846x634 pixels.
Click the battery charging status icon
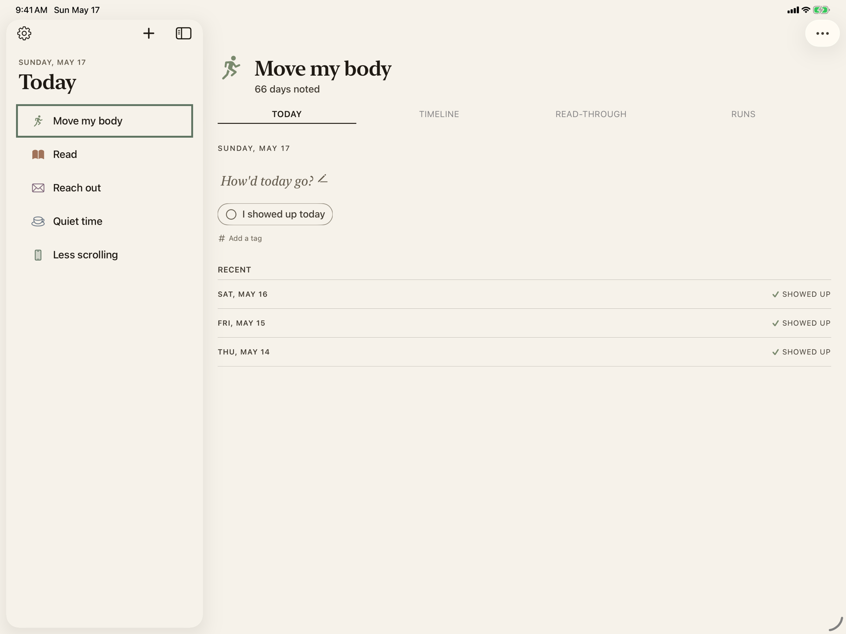coord(821,10)
